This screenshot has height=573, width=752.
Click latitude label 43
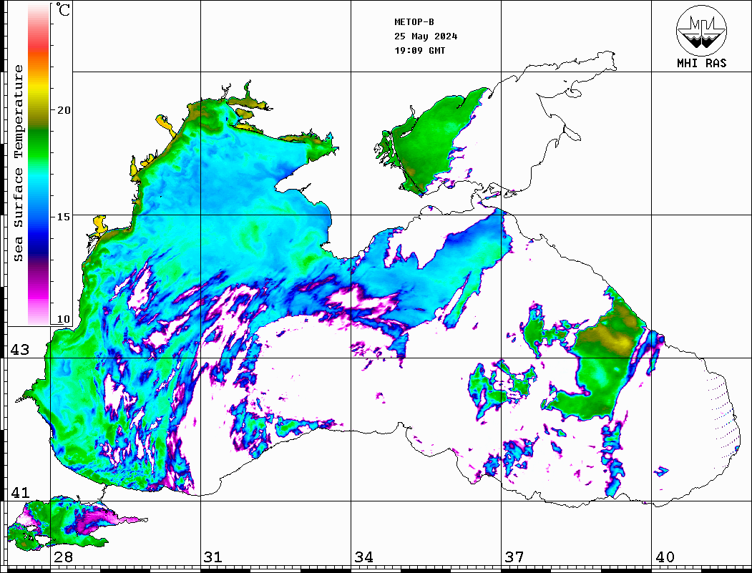(x=20, y=350)
